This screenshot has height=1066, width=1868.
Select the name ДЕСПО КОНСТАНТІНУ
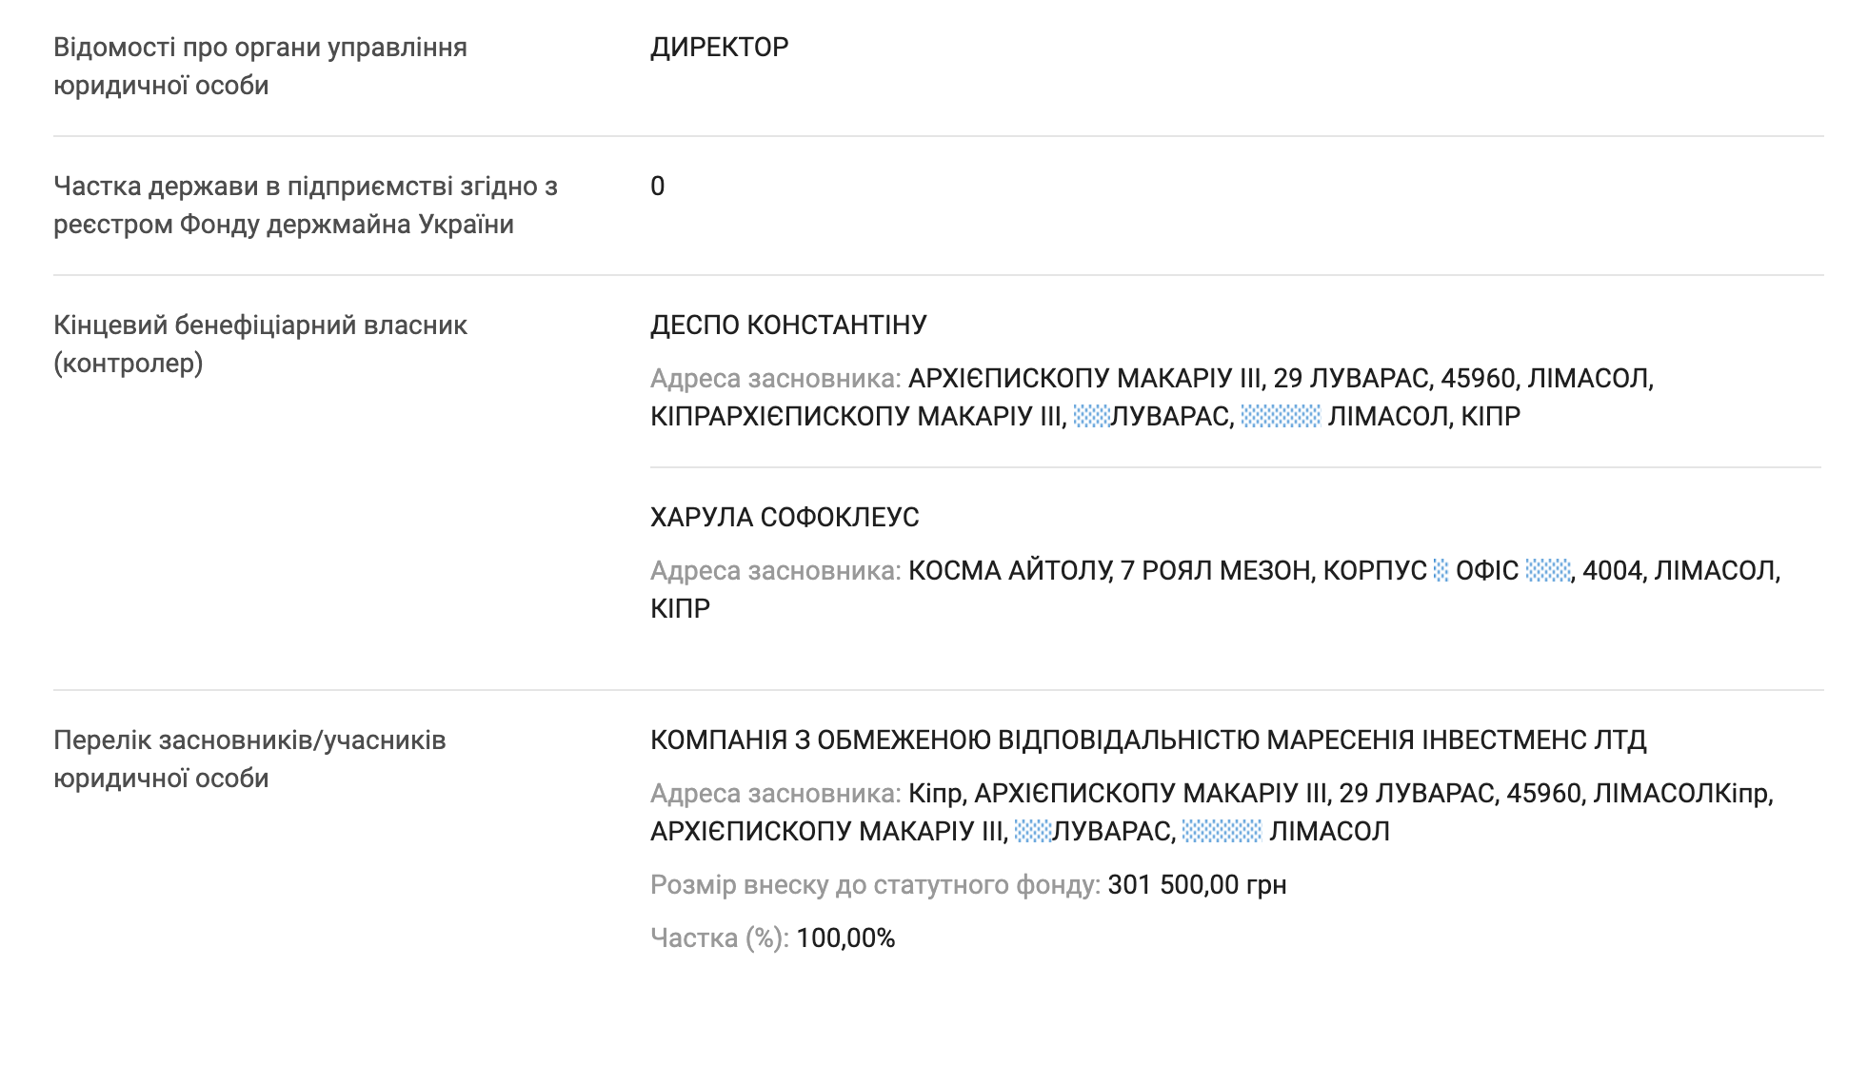point(788,326)
